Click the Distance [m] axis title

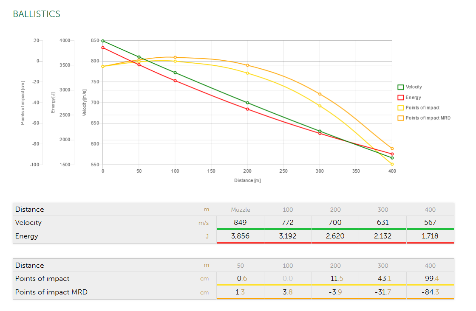[247, 180]
